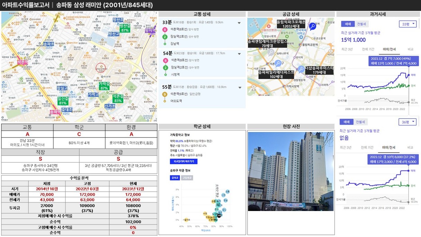Open 전체 기간 tab in 33평 chart
The width and height of the screenshot is (421, 237).
[x=367, y=49]
